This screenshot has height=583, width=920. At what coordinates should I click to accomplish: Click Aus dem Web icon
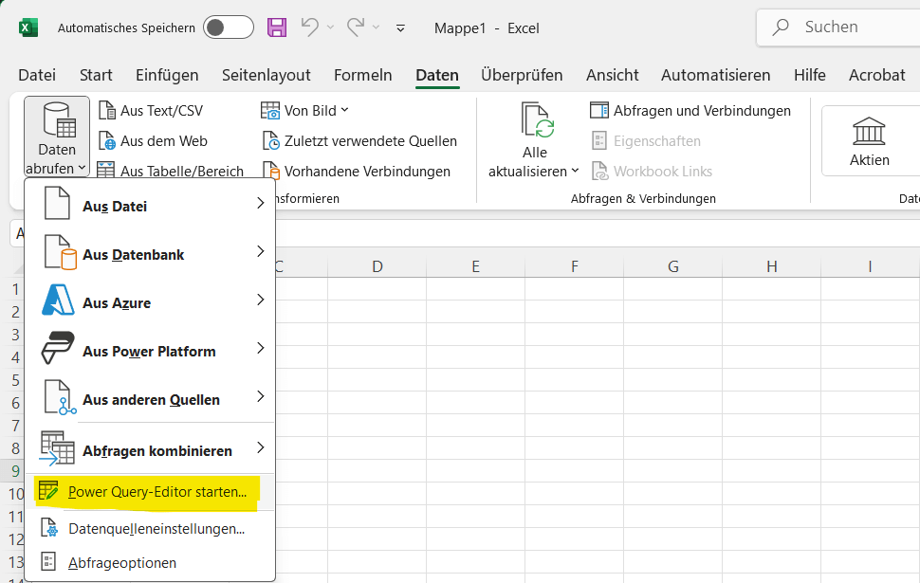107,141
